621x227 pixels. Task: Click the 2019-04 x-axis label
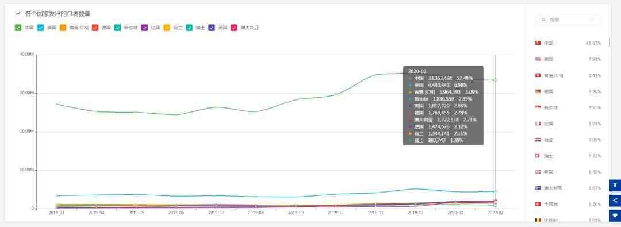[x=96, y=213]
